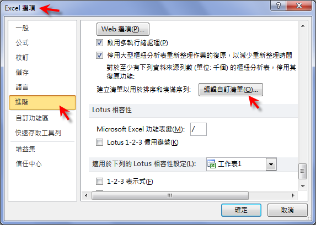Open the 工作表1 dropdown arrow
This screenshot has height=225, width=316.
click(x=271, y=164)
